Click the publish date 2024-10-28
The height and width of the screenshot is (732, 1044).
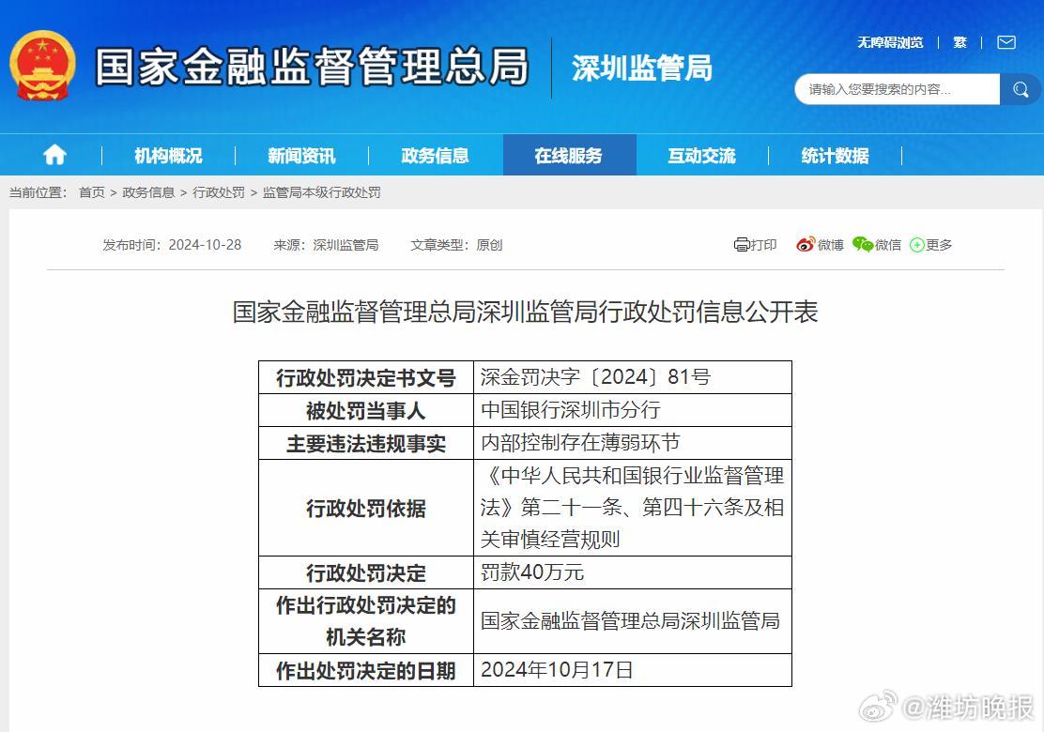[x=205, y=245]
